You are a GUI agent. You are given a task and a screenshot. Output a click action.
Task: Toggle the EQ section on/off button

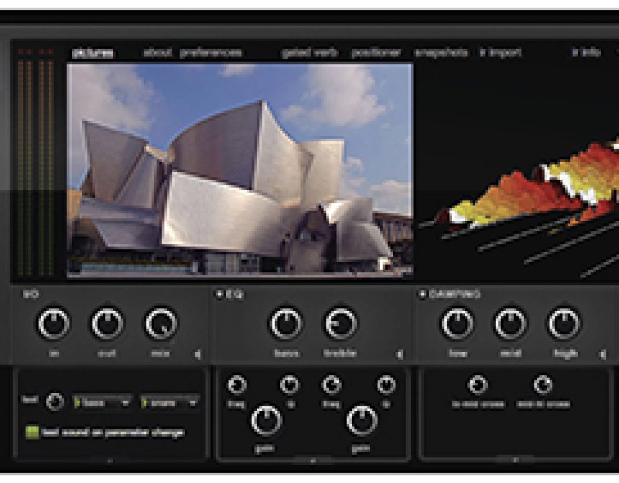[219, 294]
